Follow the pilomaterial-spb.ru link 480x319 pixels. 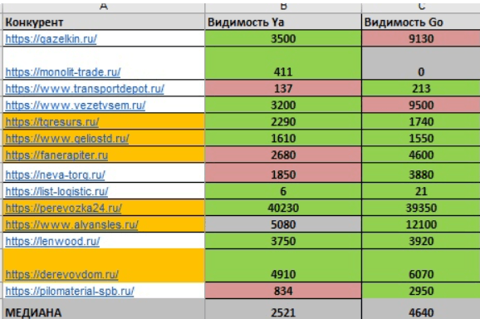tap(70, 291)
